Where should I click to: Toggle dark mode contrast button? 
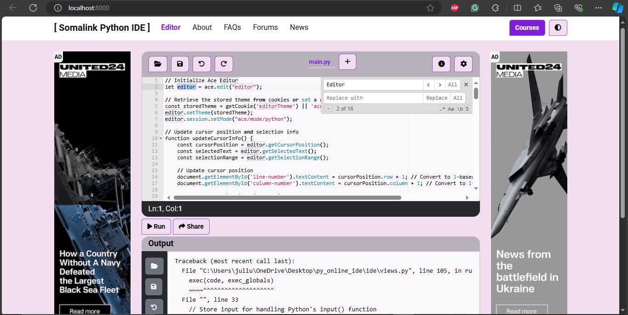[x=558, y=28]
